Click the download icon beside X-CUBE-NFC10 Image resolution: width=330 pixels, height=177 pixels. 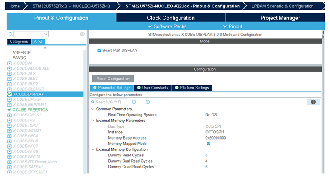(9, 157)
